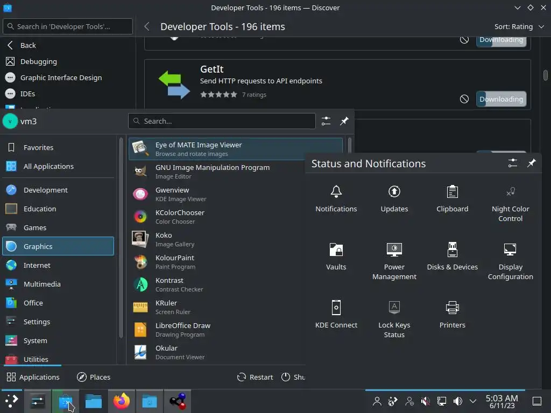
Task: Select the Development category
Action: click(58, 190)
